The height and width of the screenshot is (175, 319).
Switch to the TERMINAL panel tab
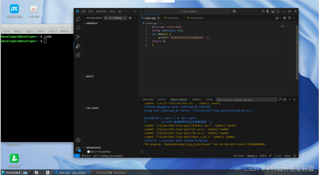pos(197,99)
